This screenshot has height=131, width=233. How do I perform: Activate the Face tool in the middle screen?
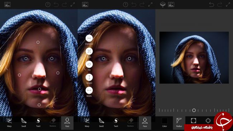[145, 123]
